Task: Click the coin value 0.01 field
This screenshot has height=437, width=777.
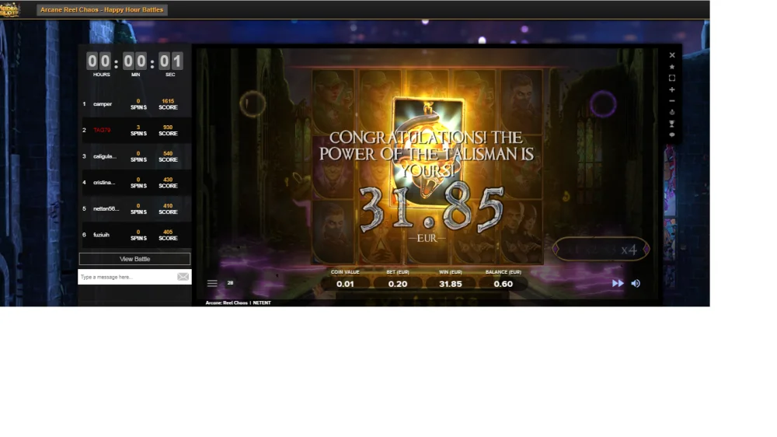Action: [x=346, y=284]
